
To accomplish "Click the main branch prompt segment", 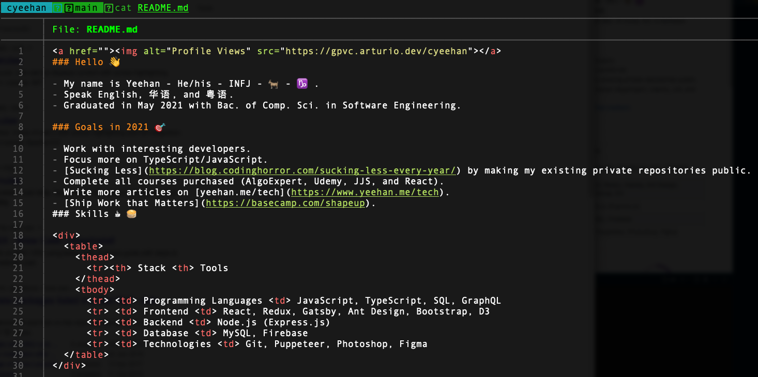I will [86, 8].
